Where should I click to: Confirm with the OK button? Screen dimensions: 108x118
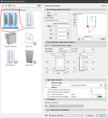click(101, 116)
